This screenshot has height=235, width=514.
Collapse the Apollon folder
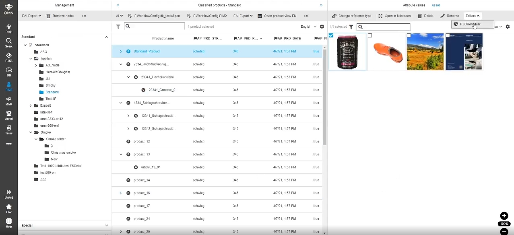pyautogui.click(x=31, y=59)
